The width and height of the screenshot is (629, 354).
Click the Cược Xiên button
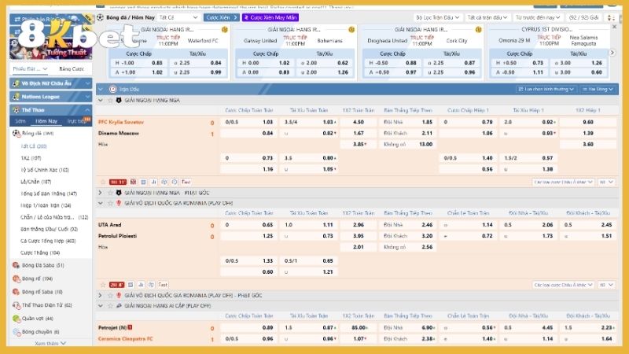tap(222, 17)
